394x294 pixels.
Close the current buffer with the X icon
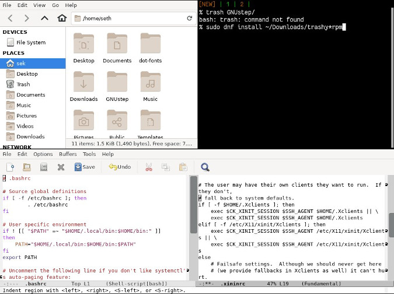61,167
